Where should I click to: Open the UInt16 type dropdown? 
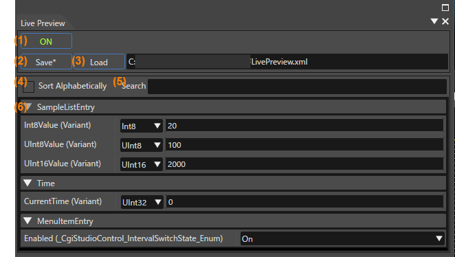[x=142, y=164]
